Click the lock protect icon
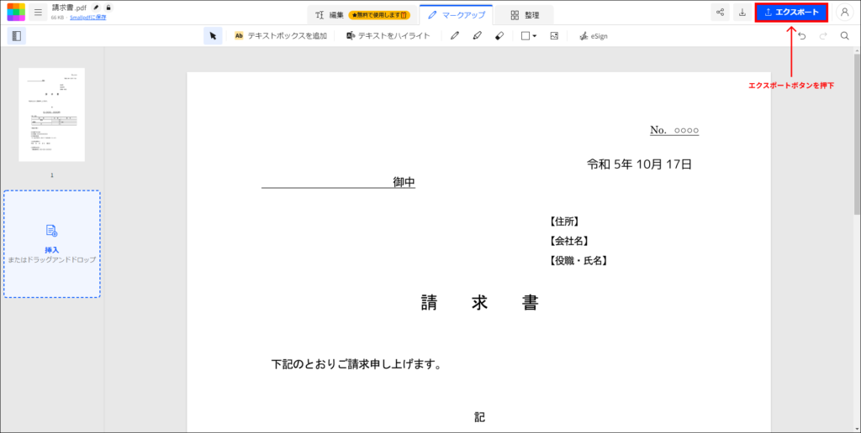 tap(108, 8)
